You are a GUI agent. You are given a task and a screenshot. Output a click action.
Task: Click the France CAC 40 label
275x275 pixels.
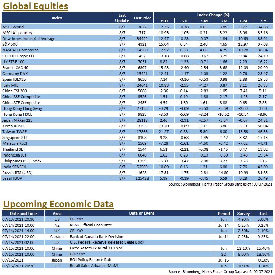click(15, 68)
